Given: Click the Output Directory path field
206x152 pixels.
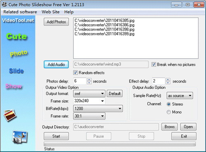Looking at the screenshot, I should (116, 127).
